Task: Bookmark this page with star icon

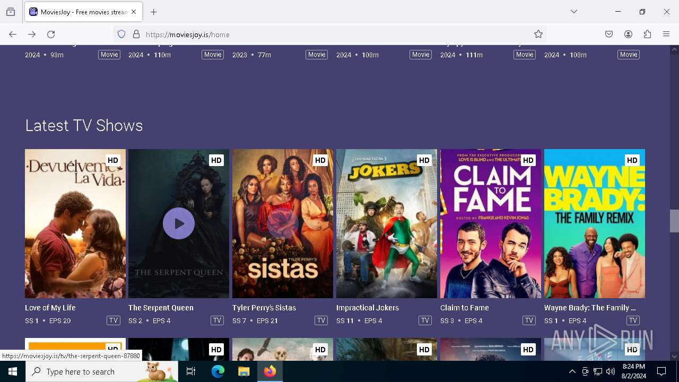Action: [538, 34]
